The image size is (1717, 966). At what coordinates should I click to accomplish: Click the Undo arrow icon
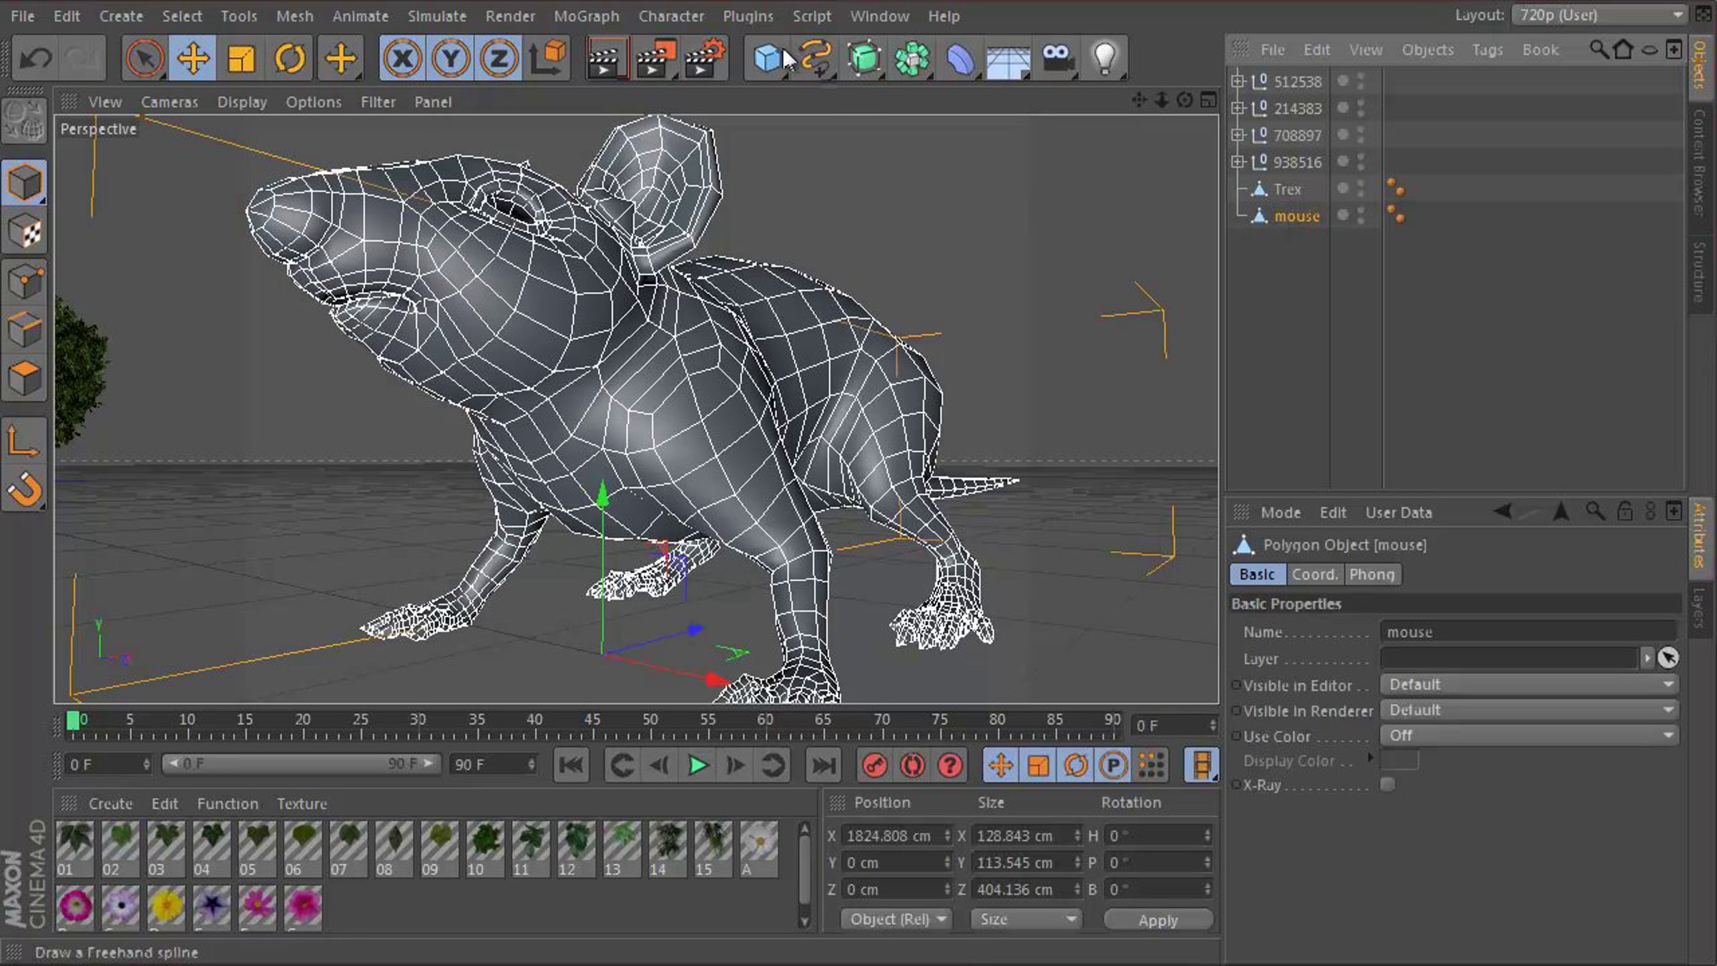35,58
